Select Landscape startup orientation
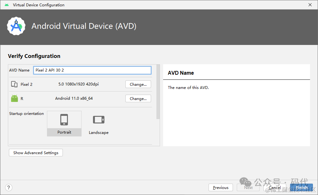Screen dimensions: 318x195 (99, 123)
